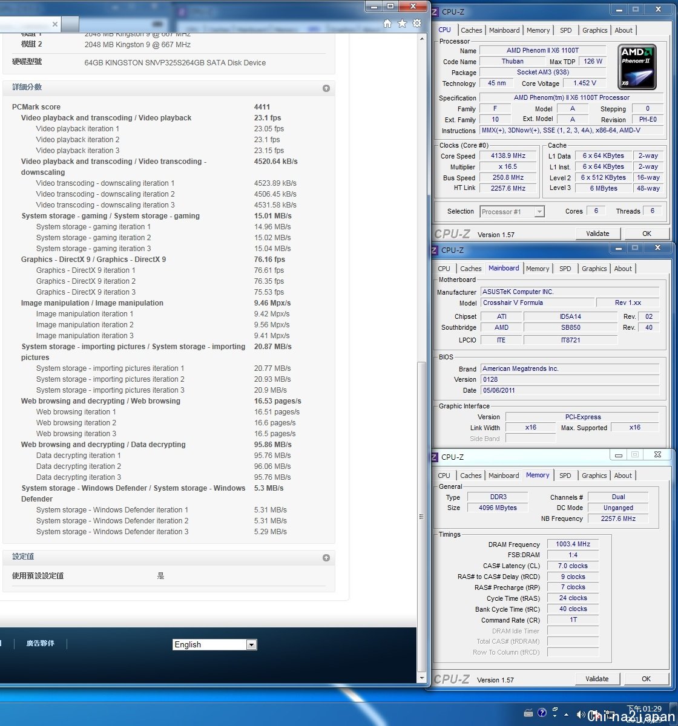Click title icon of Mainboard CPU-Z window
This screenshot has width=678, height=726.
click(435, 250)
